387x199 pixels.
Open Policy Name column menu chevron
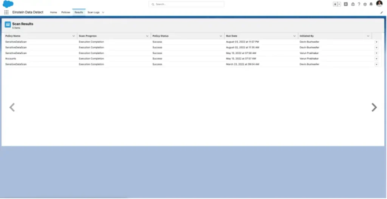(74, 36)
